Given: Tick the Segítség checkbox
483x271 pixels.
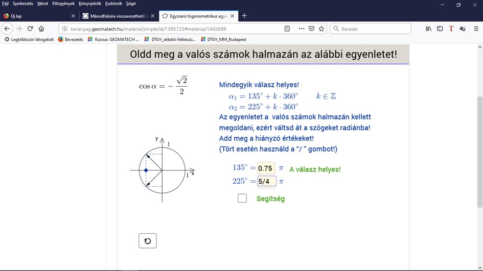Looking at the screenshot, I should pyautogui.click(x=242, y=198).
